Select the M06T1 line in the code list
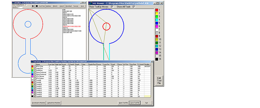This screenshot has width=260, height=108. click(65, 13)
